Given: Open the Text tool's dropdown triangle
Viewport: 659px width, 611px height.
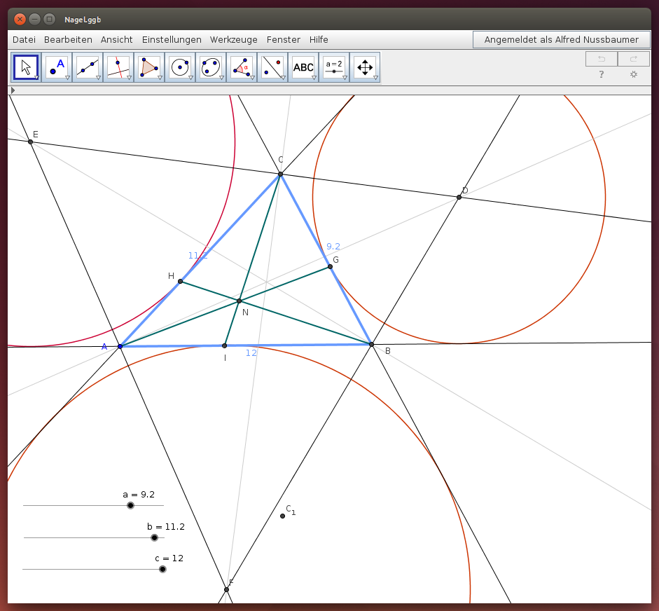Looking at the screenshot, I should [314, 78].
